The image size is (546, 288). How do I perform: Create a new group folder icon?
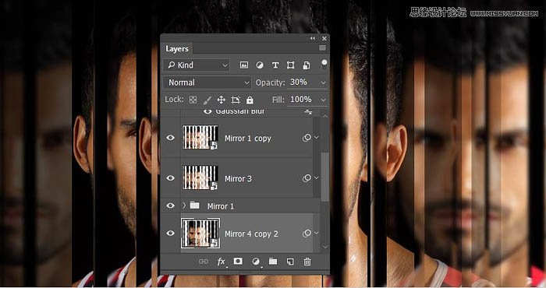273,262
